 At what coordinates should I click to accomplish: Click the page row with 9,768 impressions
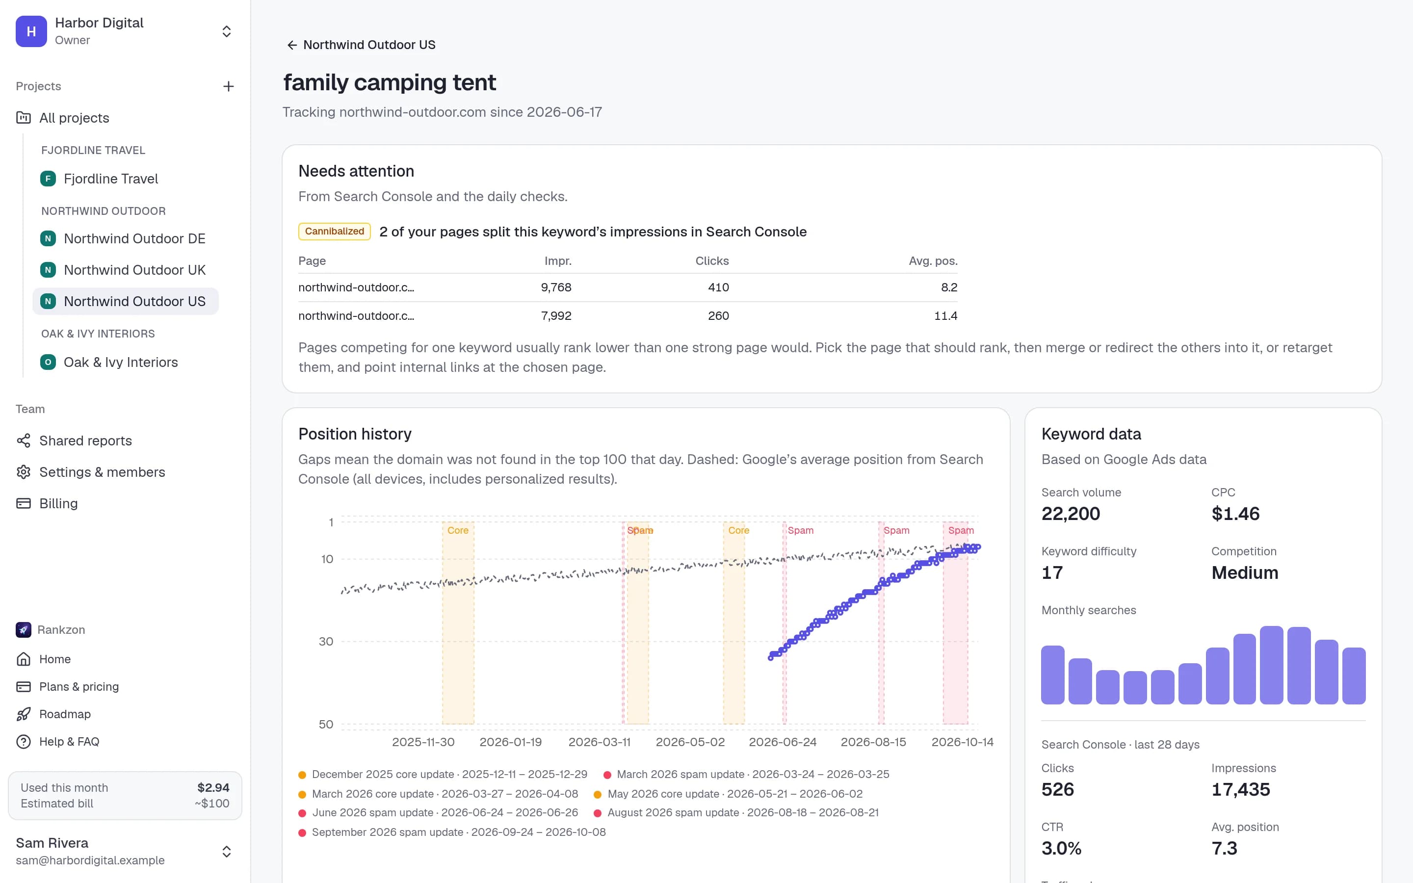[628, 287]
